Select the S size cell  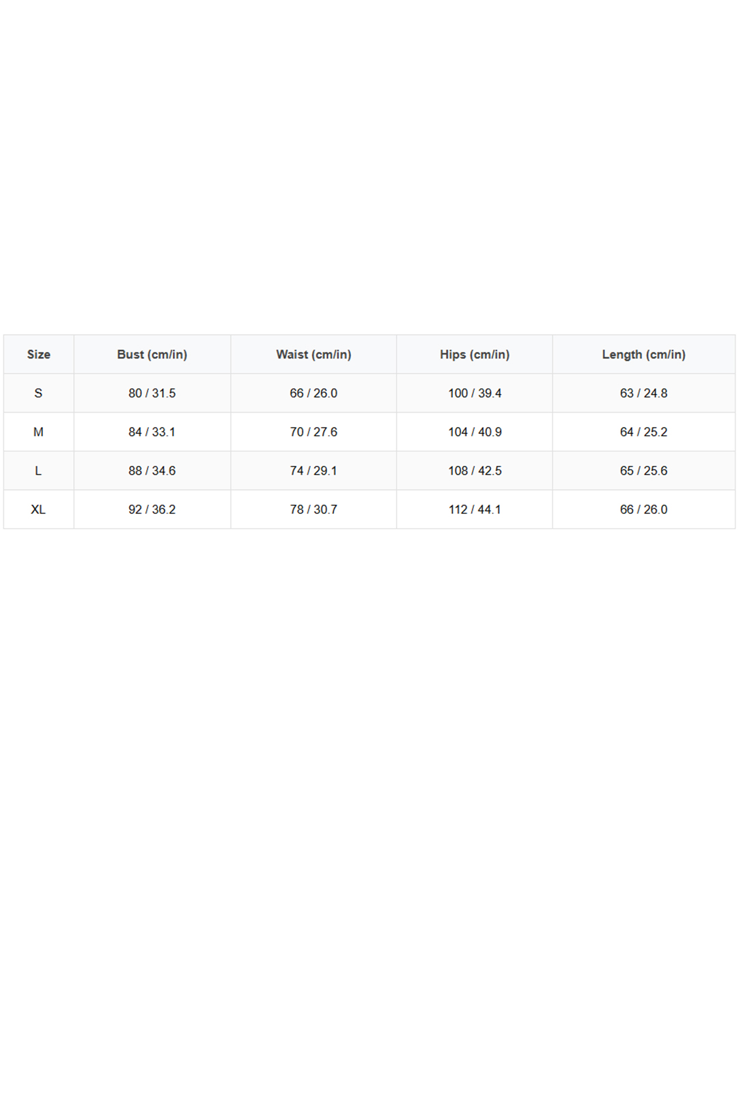(39, 394)
